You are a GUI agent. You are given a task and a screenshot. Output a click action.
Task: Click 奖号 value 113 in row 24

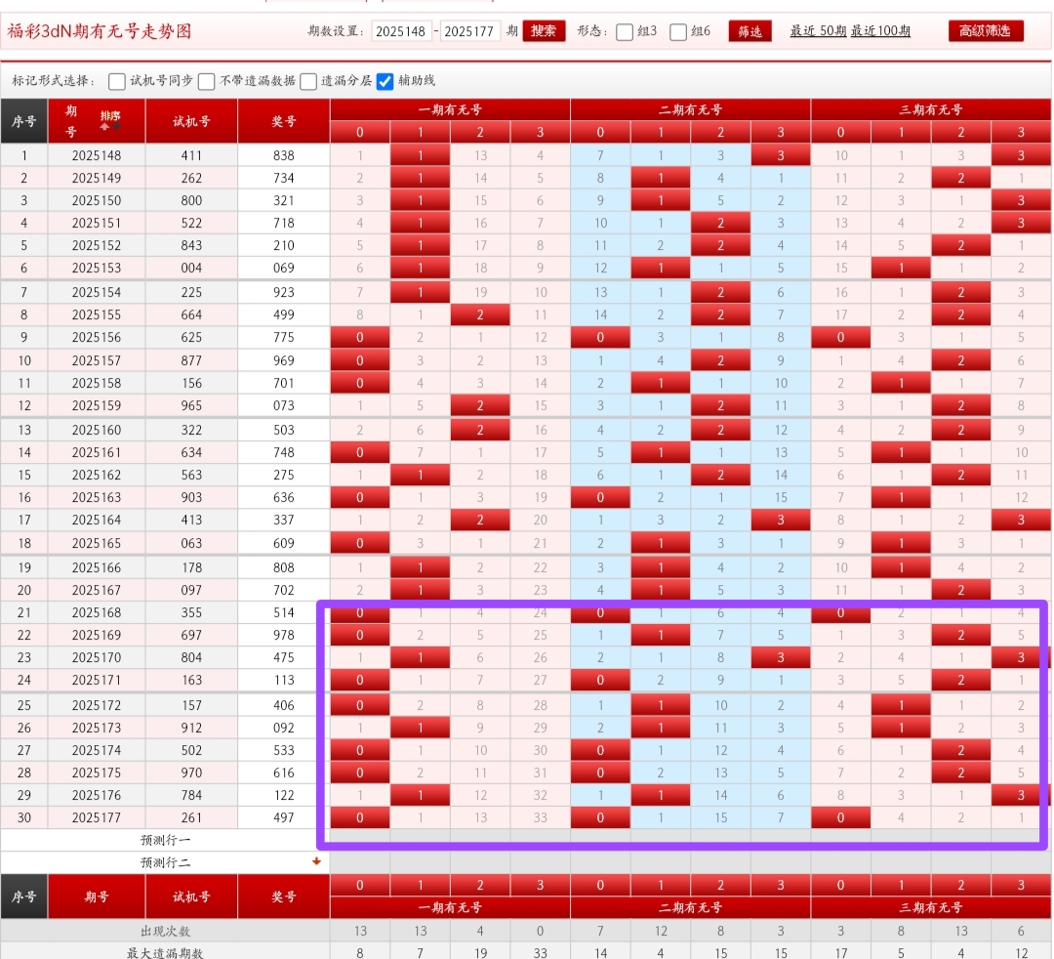click(284, 681)
